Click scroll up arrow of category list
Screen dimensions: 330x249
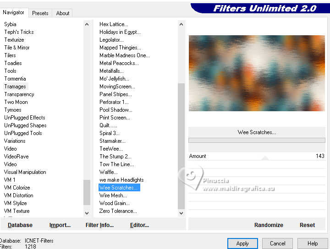click(87, 24)
